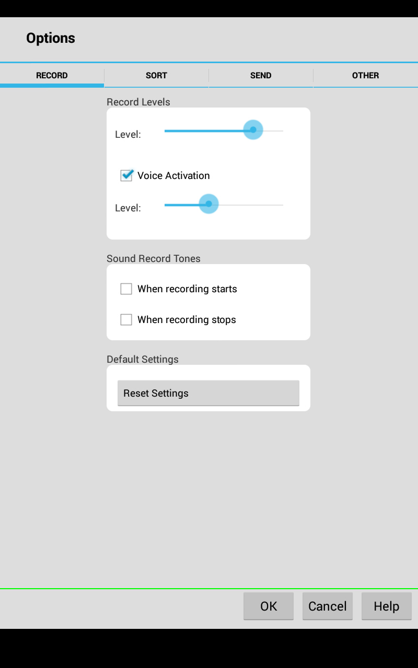Click the Sound Record Tones heading
Screen dimensions: 418x668
(154, 259)
